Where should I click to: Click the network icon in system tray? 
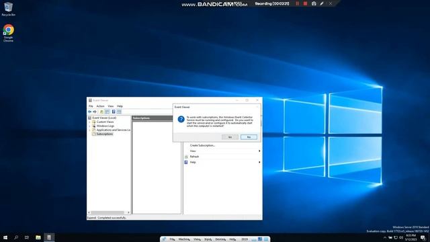point(396,237)
